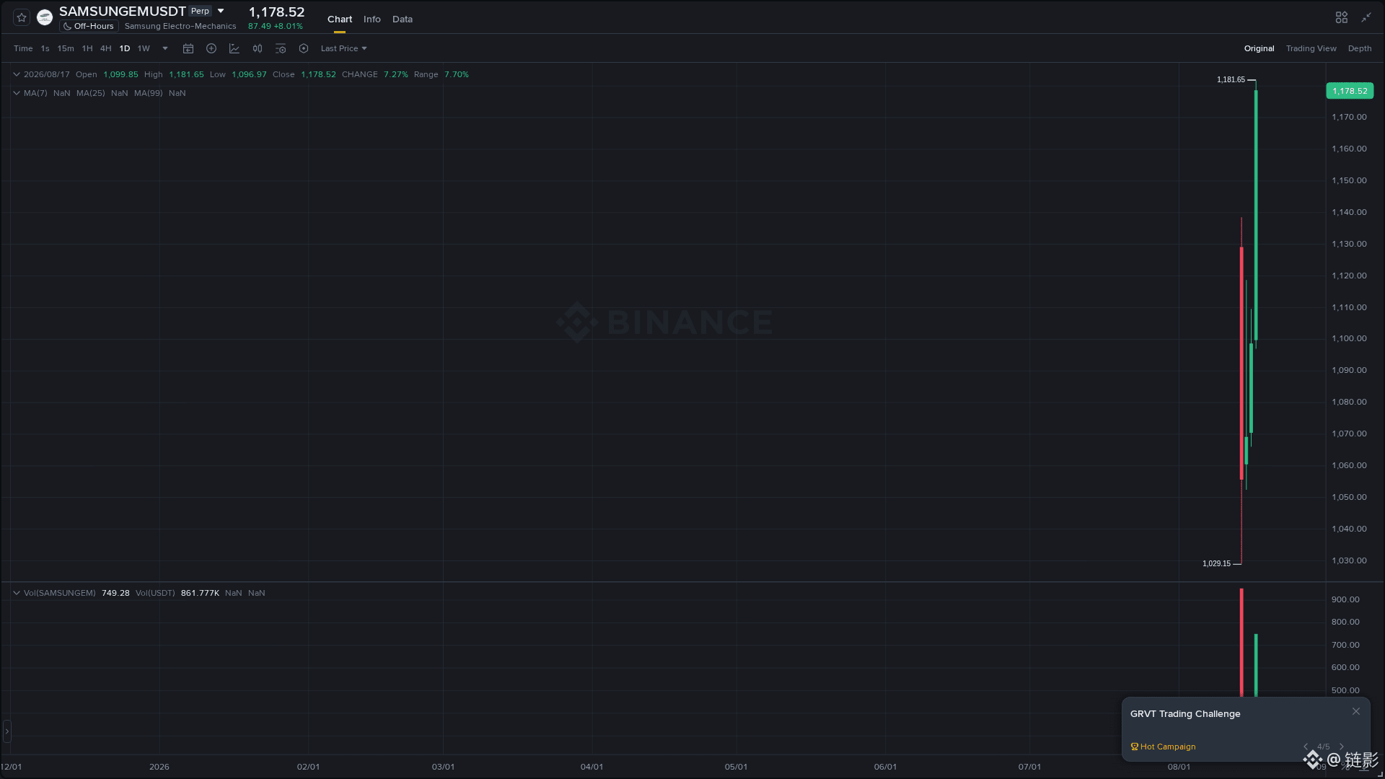This screenshot has width=1385, height=779.
Task: Select the 1s time interval
Action: tap(45, 48)
